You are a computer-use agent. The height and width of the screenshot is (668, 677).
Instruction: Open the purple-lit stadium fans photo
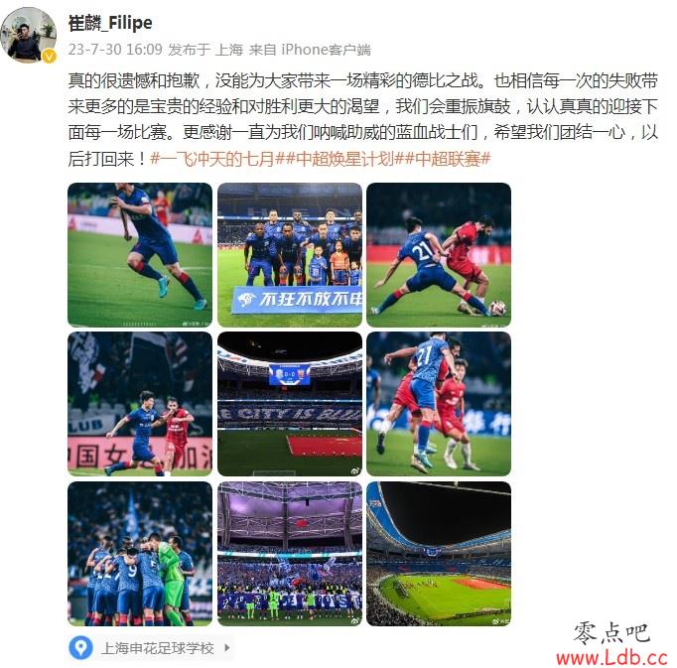(290, 554)
